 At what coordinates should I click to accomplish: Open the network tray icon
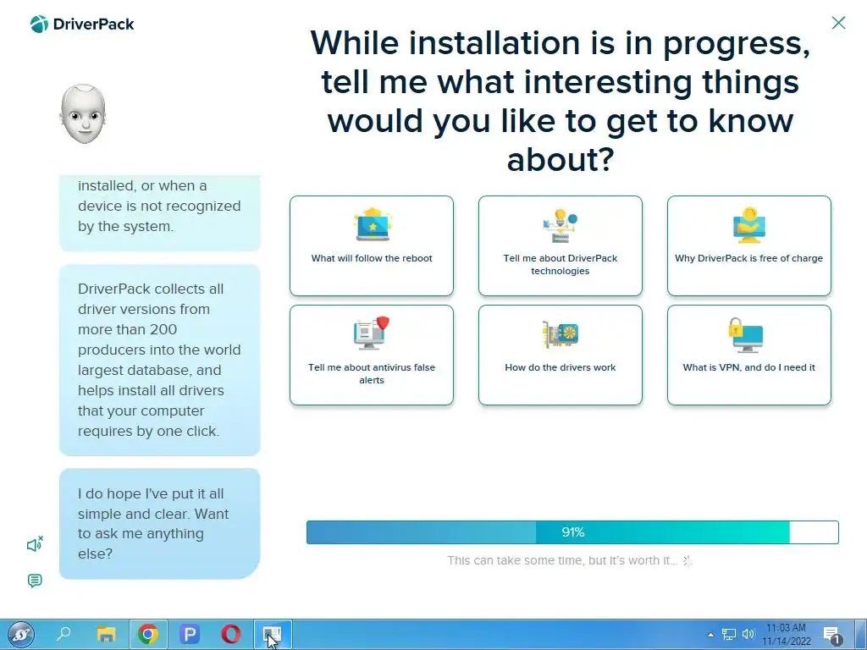coord(729,635)
